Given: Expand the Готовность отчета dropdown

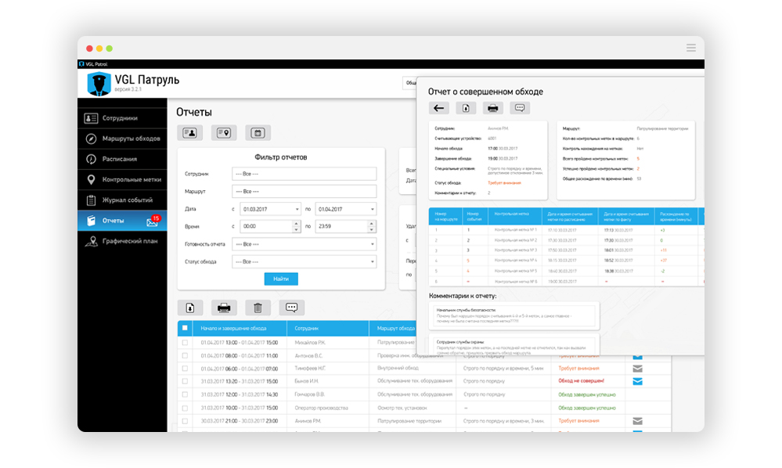Looking at the screenshot, I should pyautogui.click(x=305, y=244).
